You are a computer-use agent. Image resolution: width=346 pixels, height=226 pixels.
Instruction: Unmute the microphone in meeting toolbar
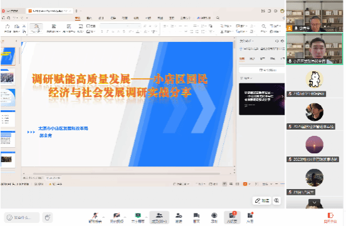(95, 217)
